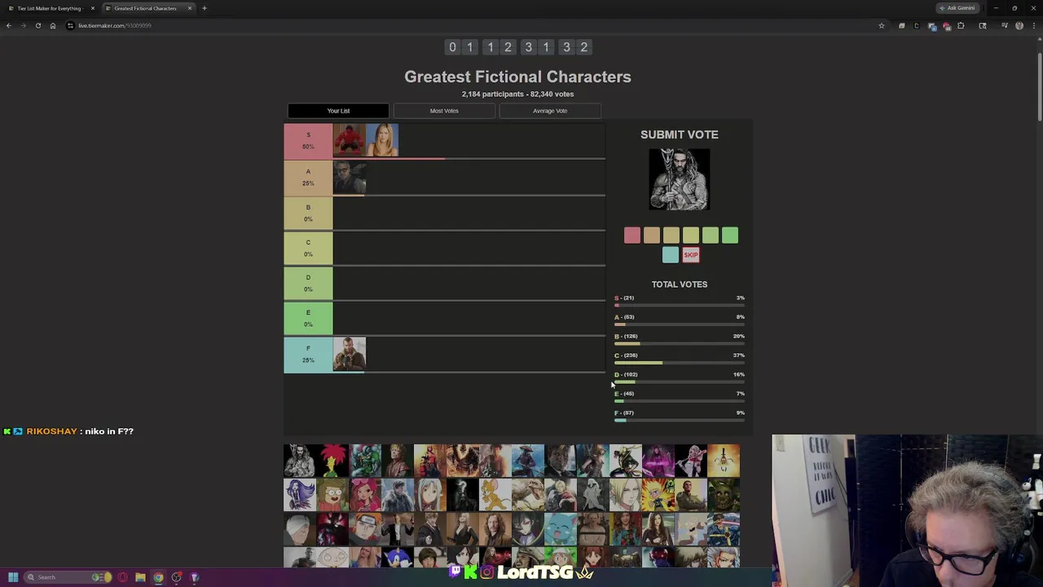Screen dimensions: 1043x587
Task: Open File Explorer from taskbar
Action: pos(140,577)
